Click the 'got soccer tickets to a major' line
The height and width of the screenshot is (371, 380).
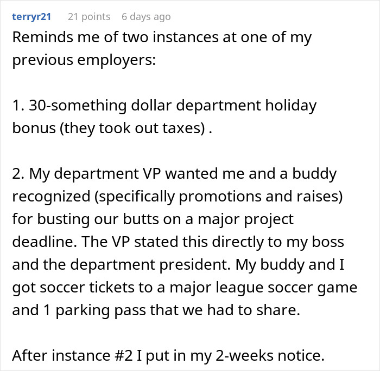185,287
